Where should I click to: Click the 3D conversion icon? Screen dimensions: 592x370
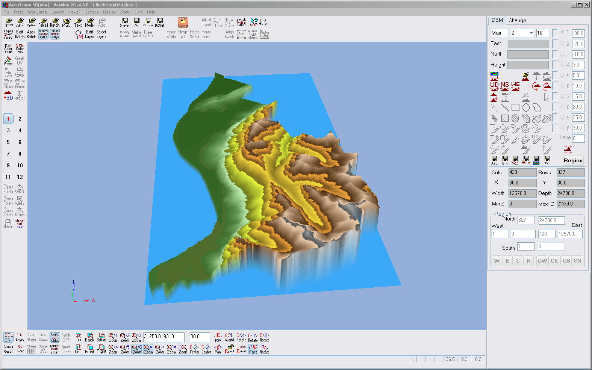click(x=8, y=95)
